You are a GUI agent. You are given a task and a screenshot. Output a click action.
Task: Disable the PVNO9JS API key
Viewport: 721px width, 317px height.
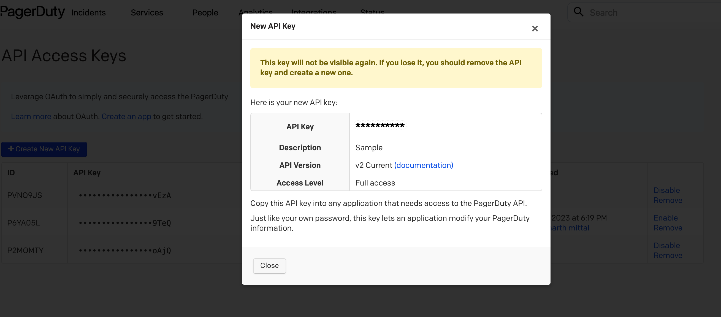pyautogui.click(x=666, y=190)
